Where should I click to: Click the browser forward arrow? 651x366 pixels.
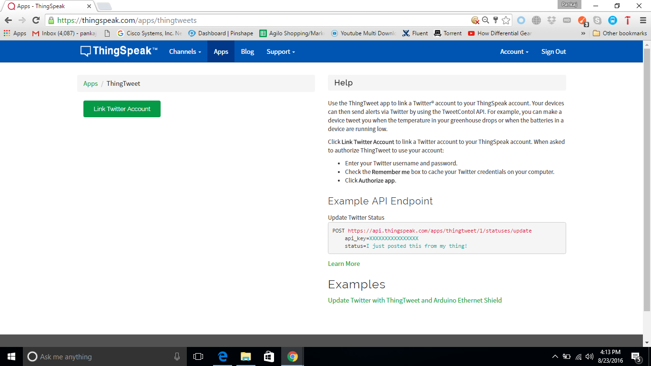coord(22,20)
